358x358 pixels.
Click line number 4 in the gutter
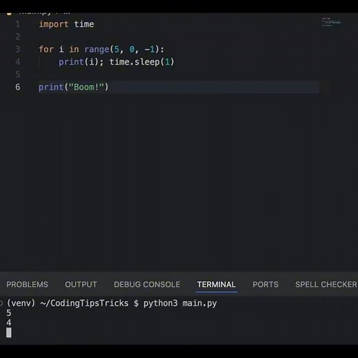[18, 62]
